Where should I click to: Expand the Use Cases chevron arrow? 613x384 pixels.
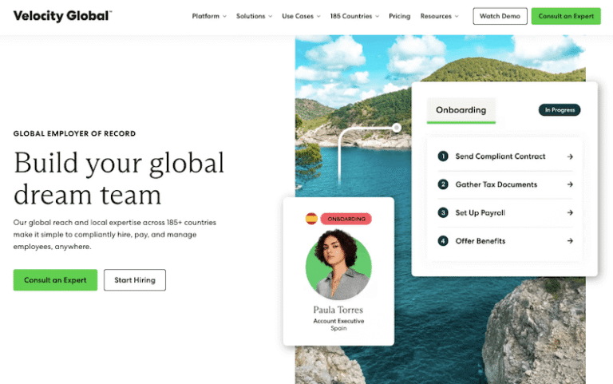(x=318, y=17)
